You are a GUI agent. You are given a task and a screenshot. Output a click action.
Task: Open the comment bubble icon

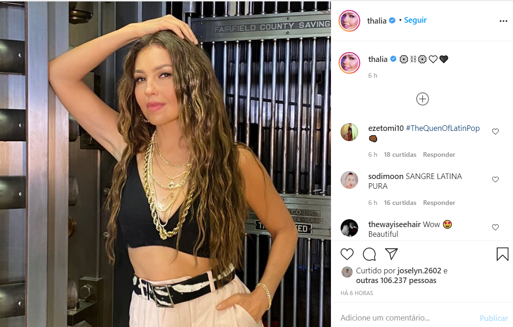coord(369,254)
